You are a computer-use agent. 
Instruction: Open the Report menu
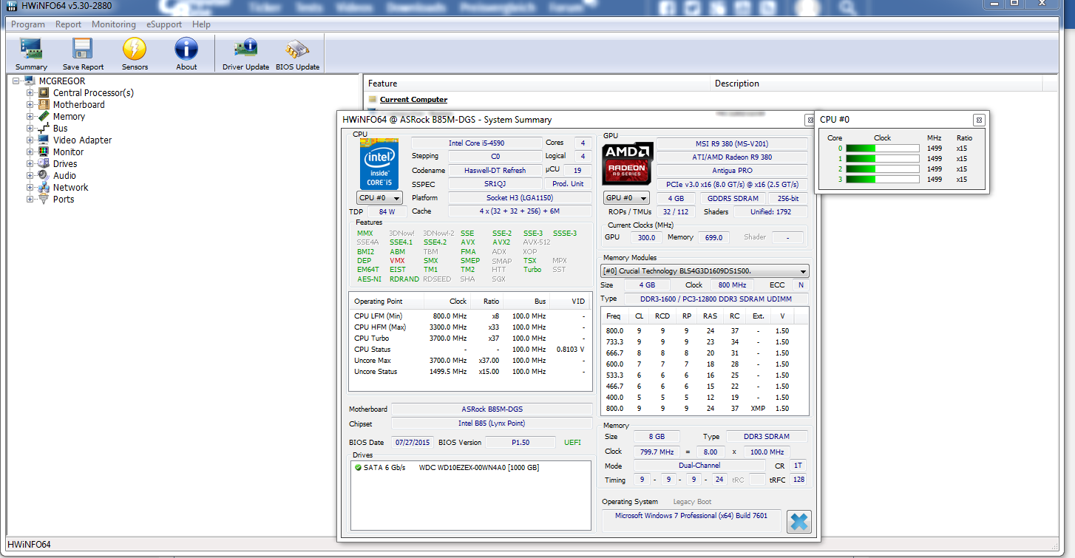(68, 24)
